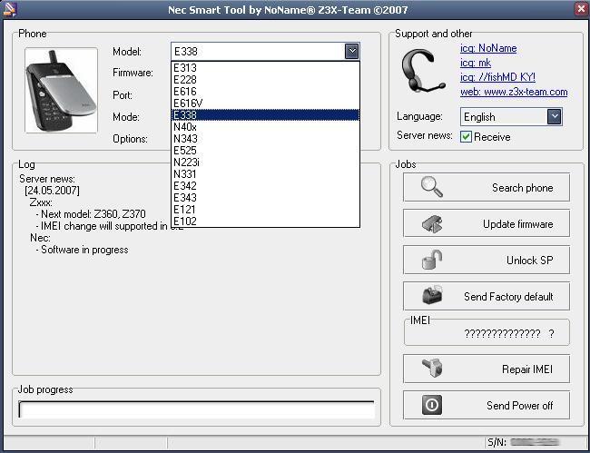Viewport: 590px width, 453px height.
Task: Click the 'Server news:' log heading
Action: [x=47, y=179]
